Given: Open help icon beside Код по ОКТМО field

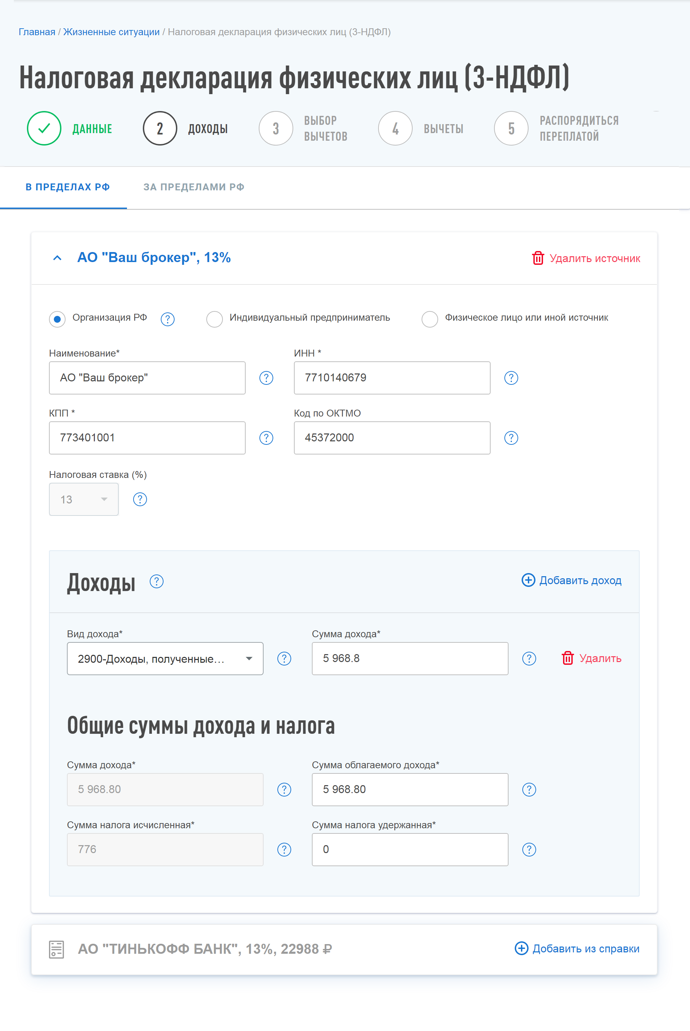Looking at the screenshot, I should coord(511,438).
